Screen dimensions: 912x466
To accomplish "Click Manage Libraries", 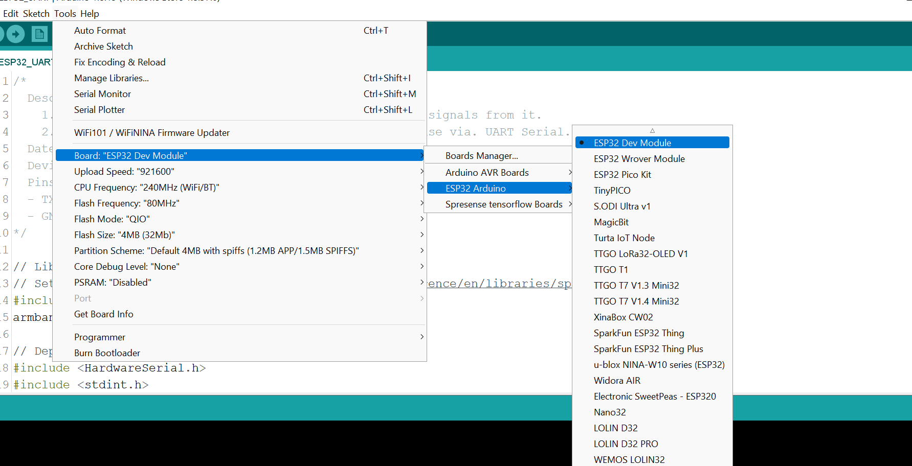I will [x=112, y=78].
